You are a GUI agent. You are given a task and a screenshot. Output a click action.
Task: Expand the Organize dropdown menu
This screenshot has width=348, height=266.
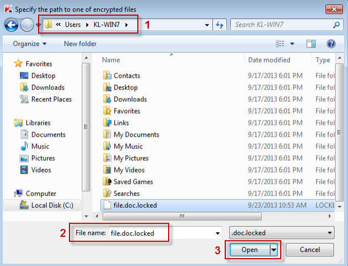point(30,44)
